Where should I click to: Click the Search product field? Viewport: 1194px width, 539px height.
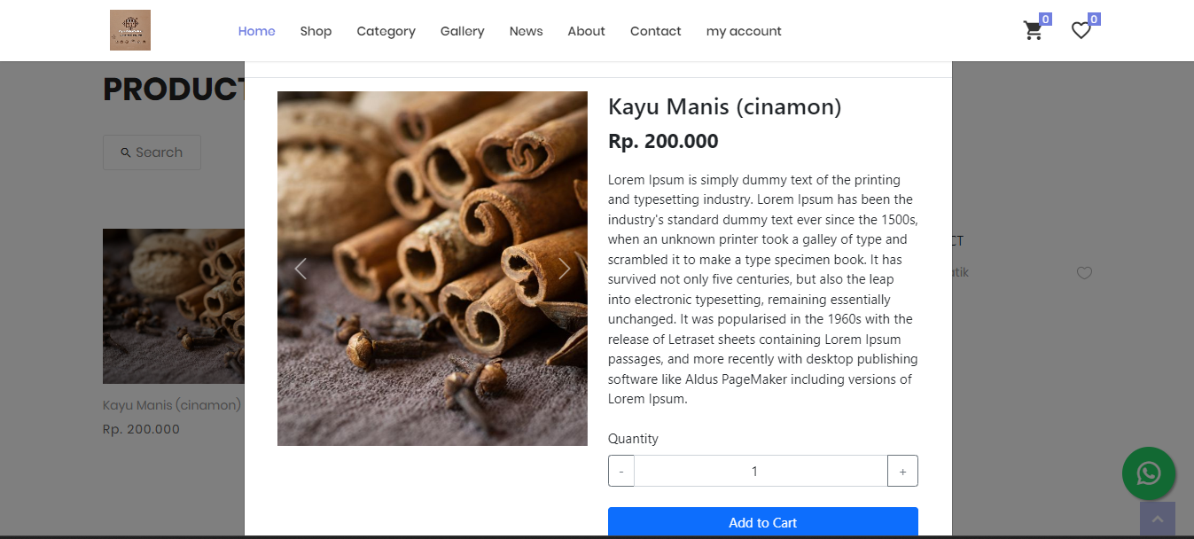pyautogui.click(x=152, y=152)
